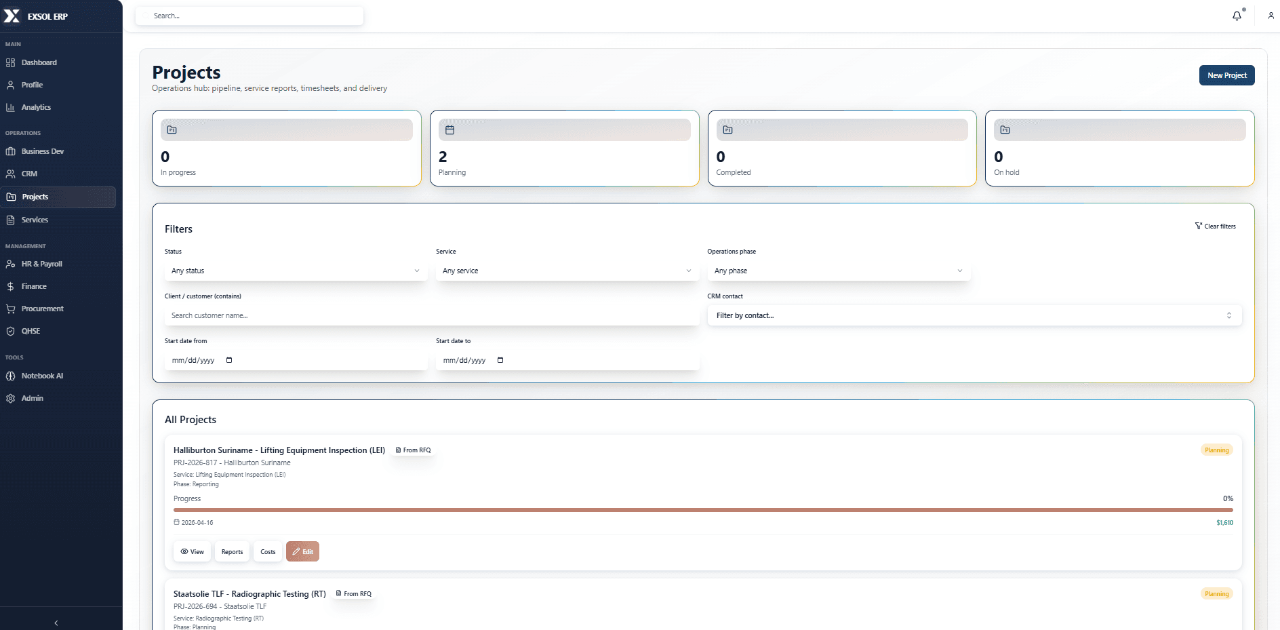1280x630 pixels.
Task: View the Halliburton Suriname project
Action: pos(193,551)
